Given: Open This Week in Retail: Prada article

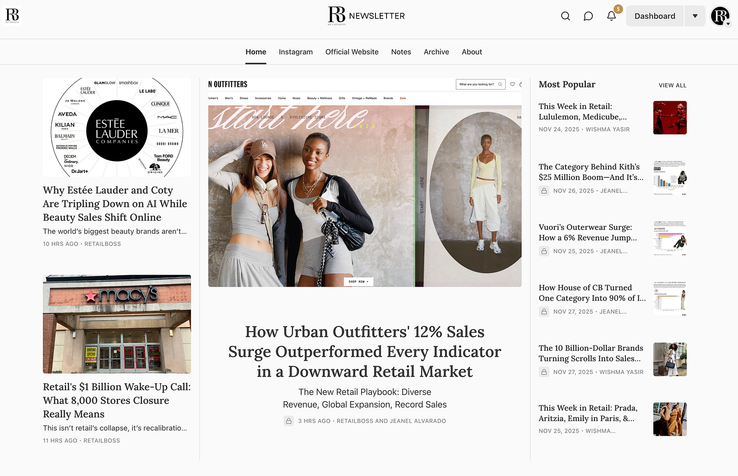Looking at the screenshot, I should [x=588, y=414].
